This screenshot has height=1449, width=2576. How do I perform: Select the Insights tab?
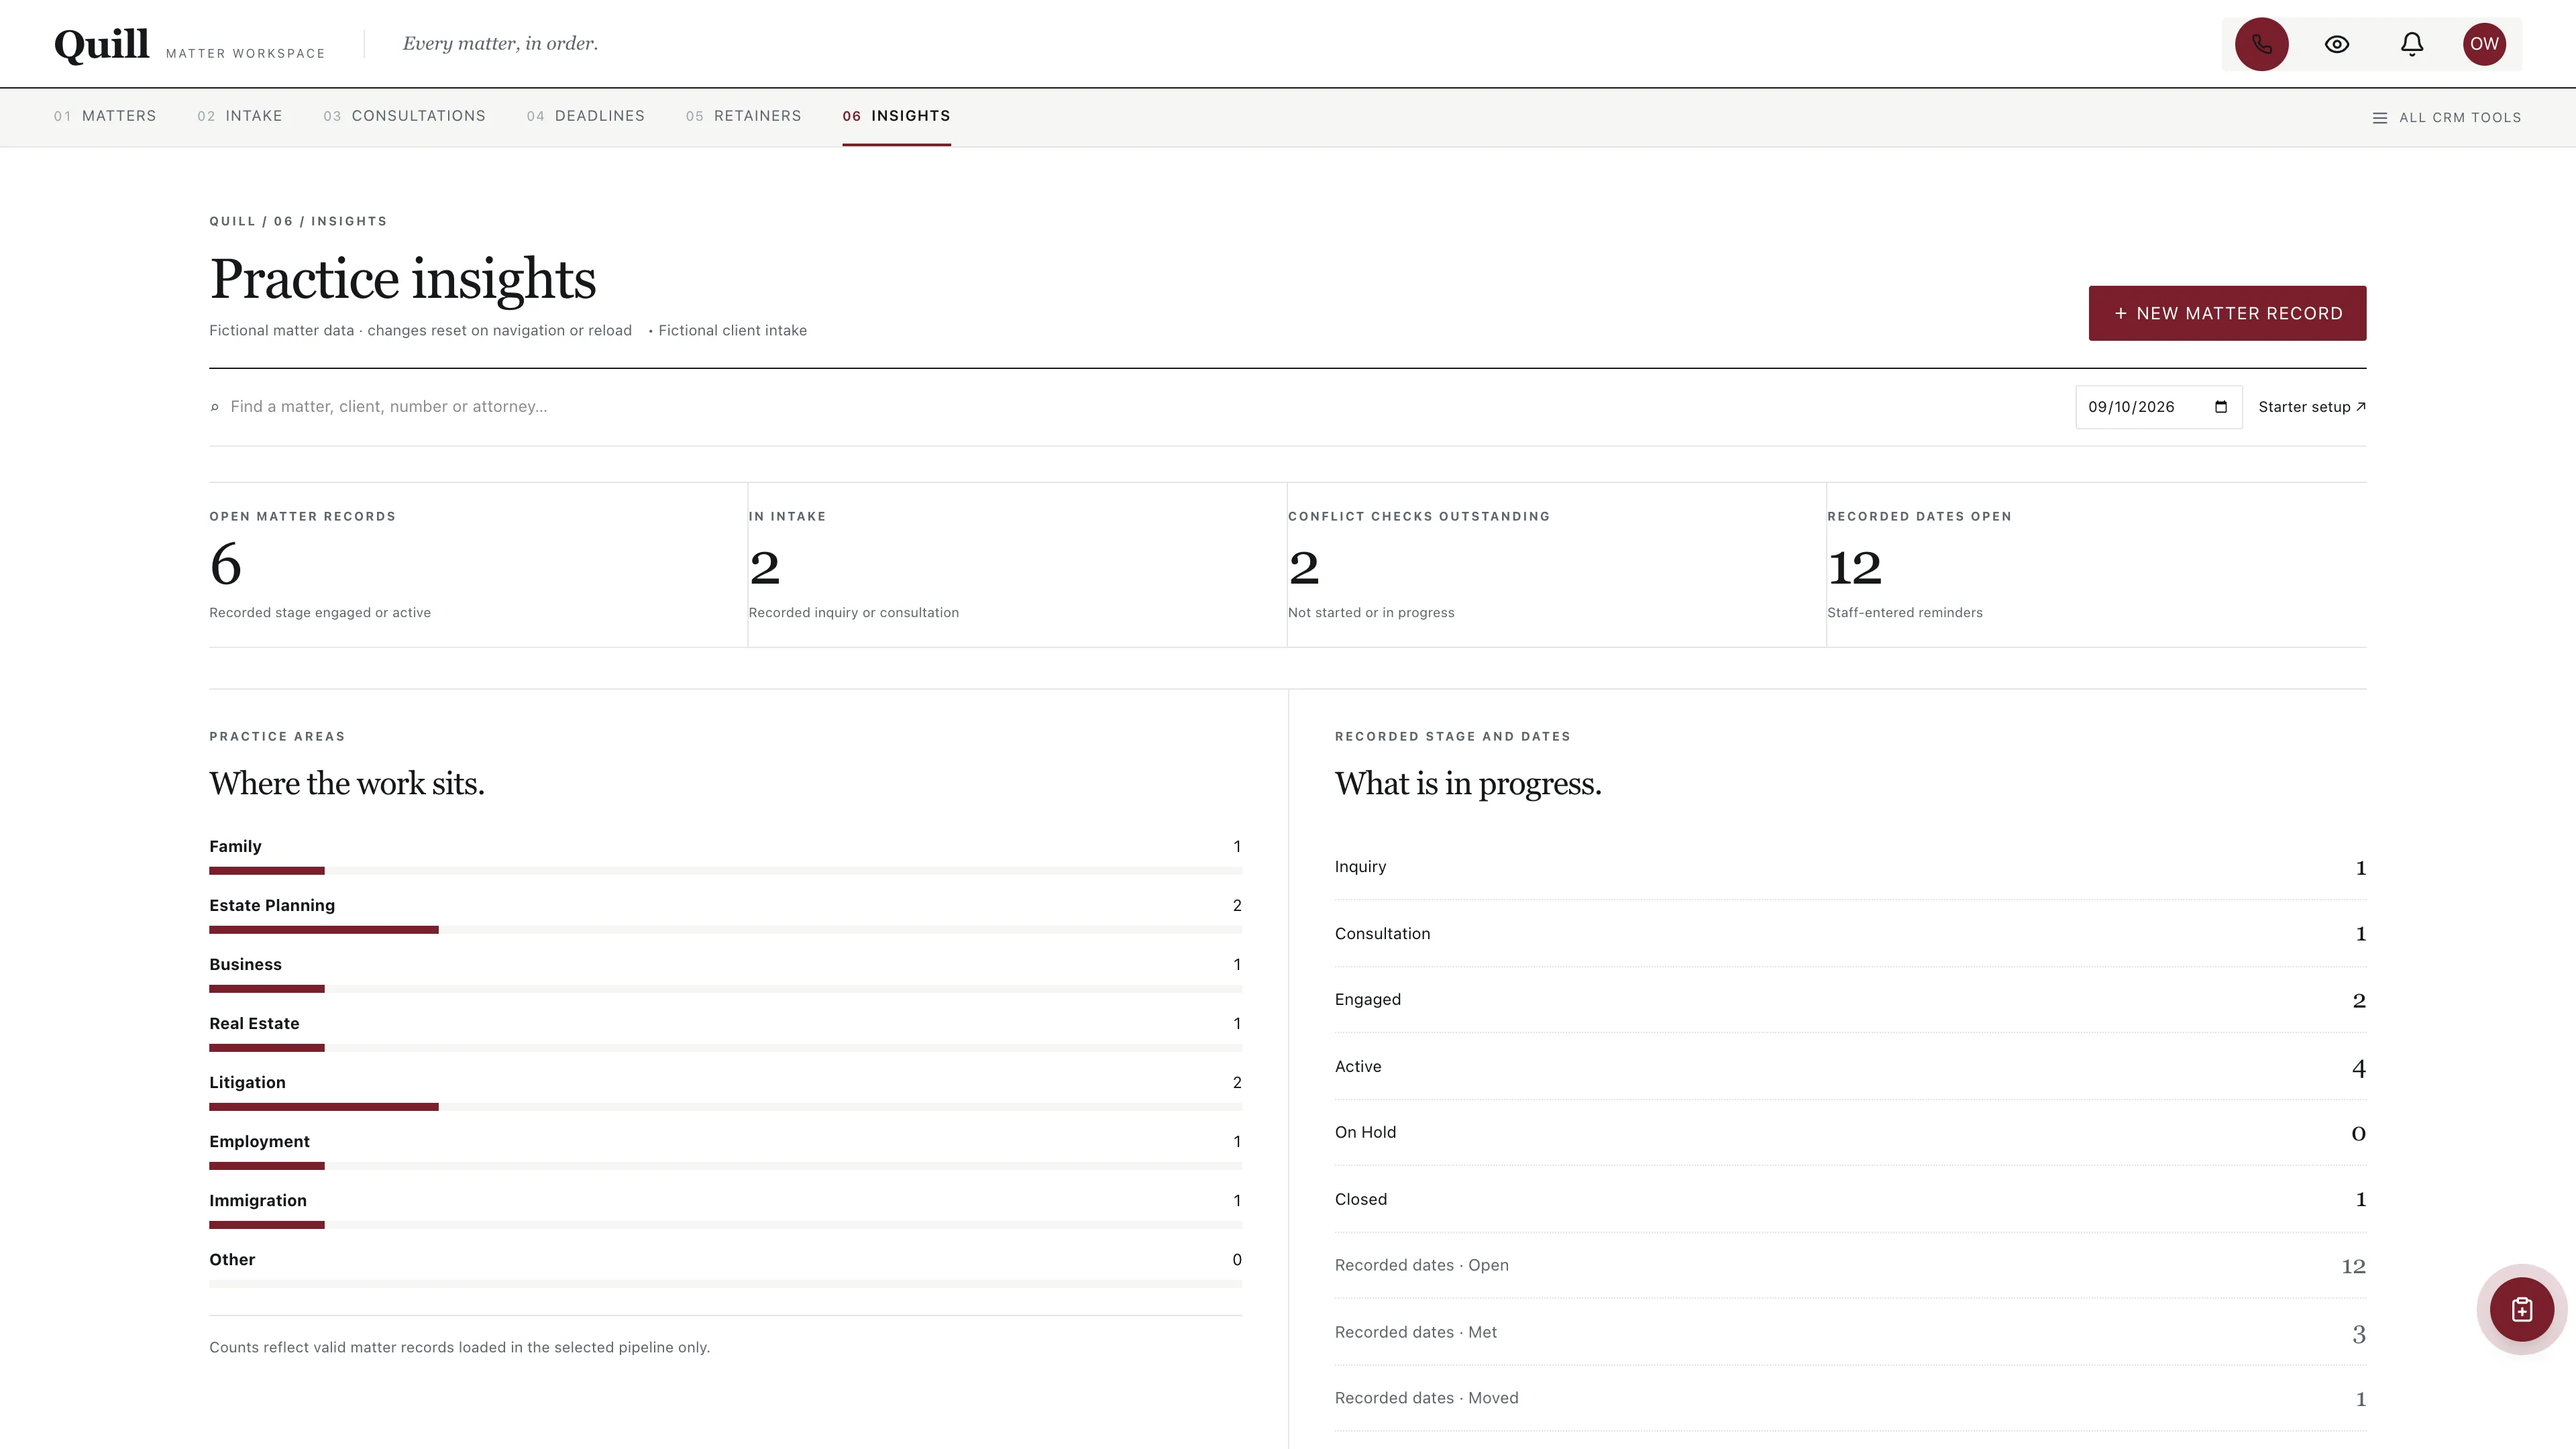pos(896,116)
